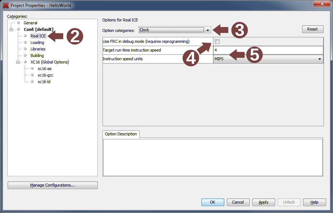Screen dimensions: 333x213
Task: Select the xc16-as assembler node
Action: click(44, 69)
